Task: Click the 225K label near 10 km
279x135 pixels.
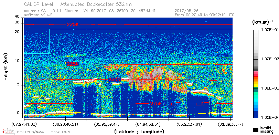Action: (x=73, y=64)
